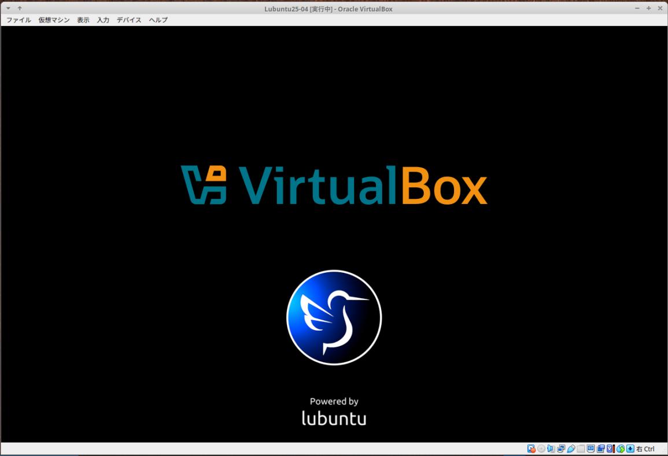Click the CPU virtualization V icon

click(x=610, y=448)
